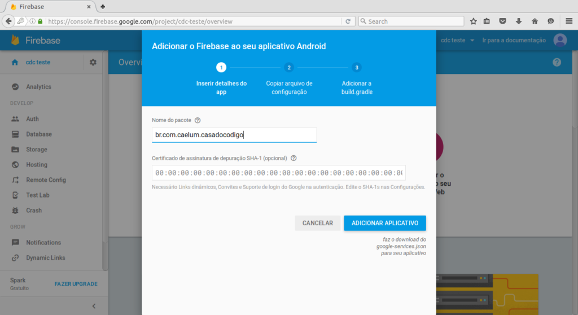Show help for Nome do pacote

(x=198, y=120)
